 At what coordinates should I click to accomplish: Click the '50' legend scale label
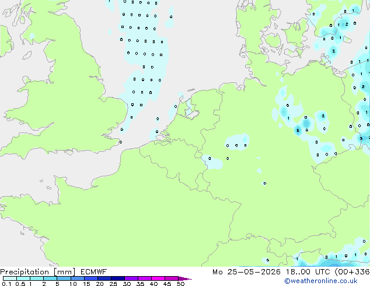(x=180, y=284)
